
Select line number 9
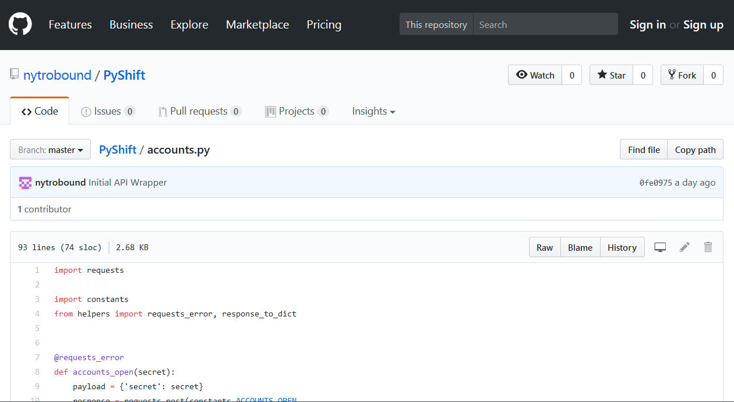[37, 386]
